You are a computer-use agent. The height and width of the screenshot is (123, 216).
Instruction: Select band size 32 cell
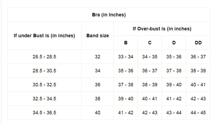pyautogui.click(x=97, y=57)
